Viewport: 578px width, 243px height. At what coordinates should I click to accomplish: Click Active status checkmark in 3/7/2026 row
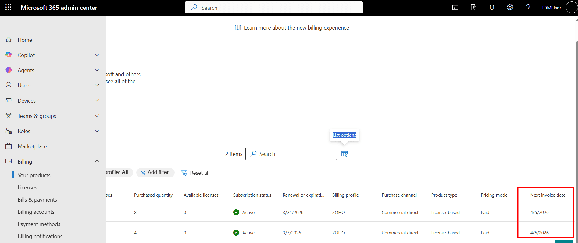[236, 233]
